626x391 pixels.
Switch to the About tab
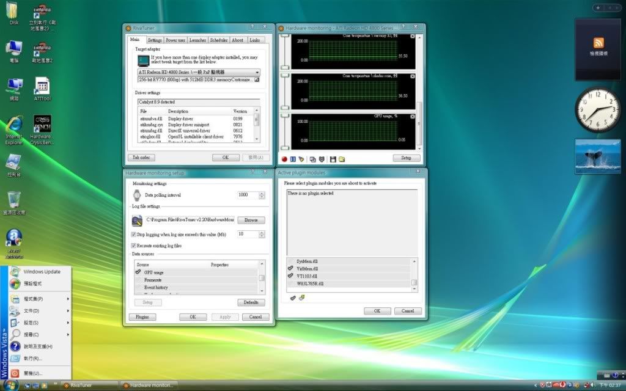click(x=238, y=40)
